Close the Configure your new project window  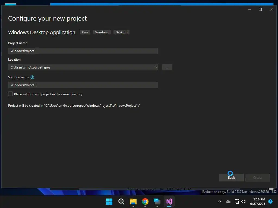pos(271,9)
